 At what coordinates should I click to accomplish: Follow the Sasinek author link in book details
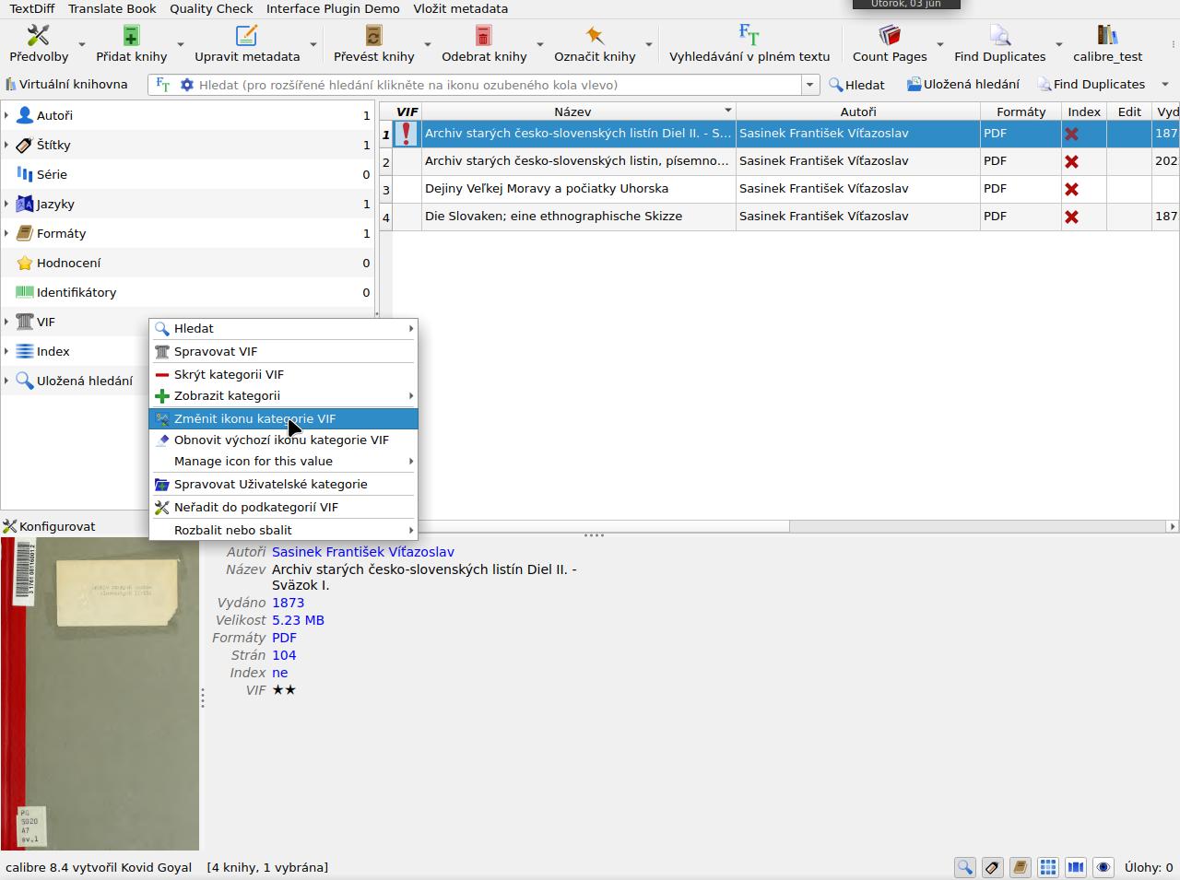[362, 552]
